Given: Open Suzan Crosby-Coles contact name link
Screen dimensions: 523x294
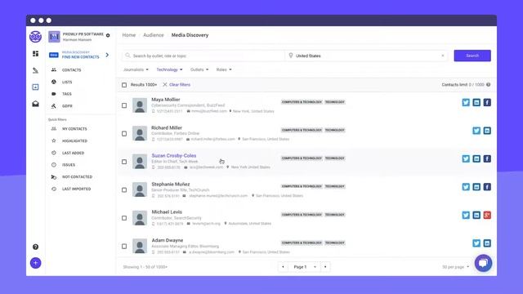Looking at the screenshot, I should click(x=174, y=156).
